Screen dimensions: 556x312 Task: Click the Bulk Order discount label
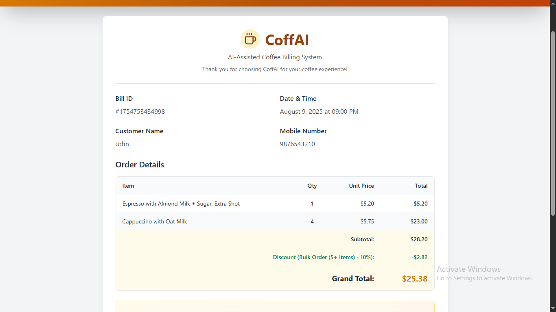coord(323,257)
